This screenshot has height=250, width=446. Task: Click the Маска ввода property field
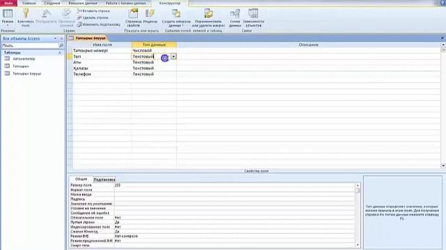pos(234,194)
